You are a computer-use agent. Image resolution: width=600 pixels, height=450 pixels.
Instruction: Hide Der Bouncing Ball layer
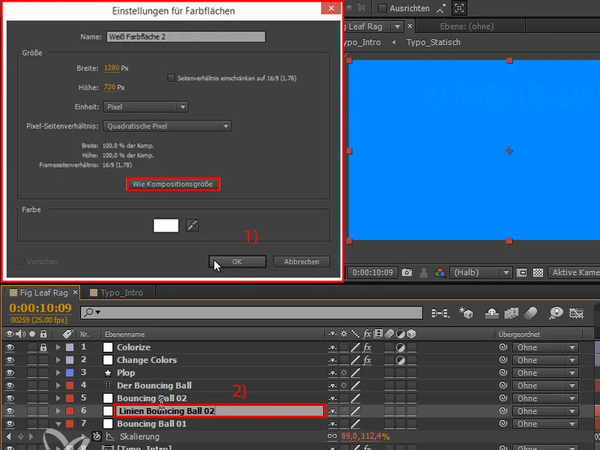(10, 385)
